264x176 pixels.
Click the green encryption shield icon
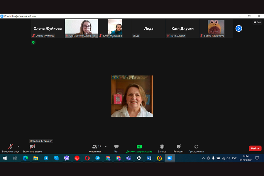[x=33, y=42]
